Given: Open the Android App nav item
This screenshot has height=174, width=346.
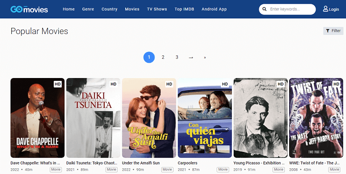Looking at the screenshot, I should pyautogui.click(x=214, y=9).
